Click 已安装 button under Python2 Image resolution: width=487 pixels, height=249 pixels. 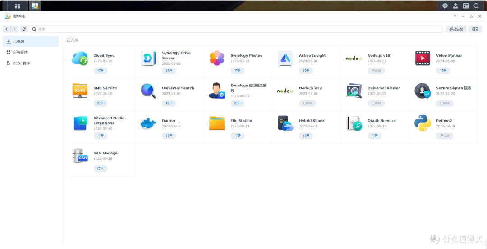point(445,136)
